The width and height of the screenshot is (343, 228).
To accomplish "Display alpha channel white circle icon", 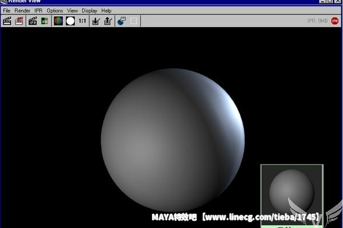I will [70, 21].
